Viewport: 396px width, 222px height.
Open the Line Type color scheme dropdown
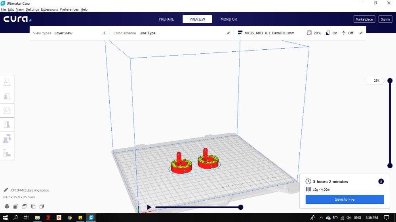click(172, 33)
